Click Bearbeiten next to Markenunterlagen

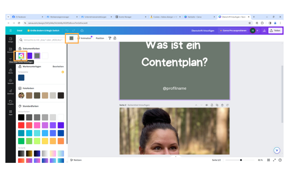tap(58, 66)
